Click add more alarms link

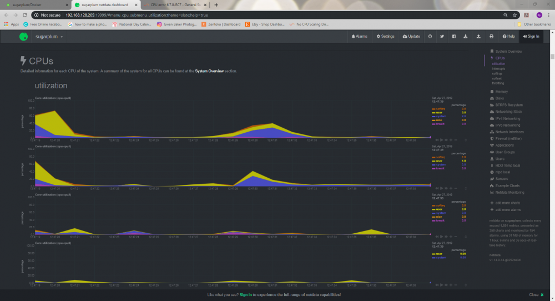coord(508,209)
